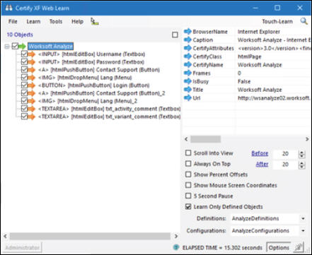The image size is (312, 255).
Task: Click orange arrow of Contact Support (Button)_2
Action: pyautogui.click(x=31, y=93)
